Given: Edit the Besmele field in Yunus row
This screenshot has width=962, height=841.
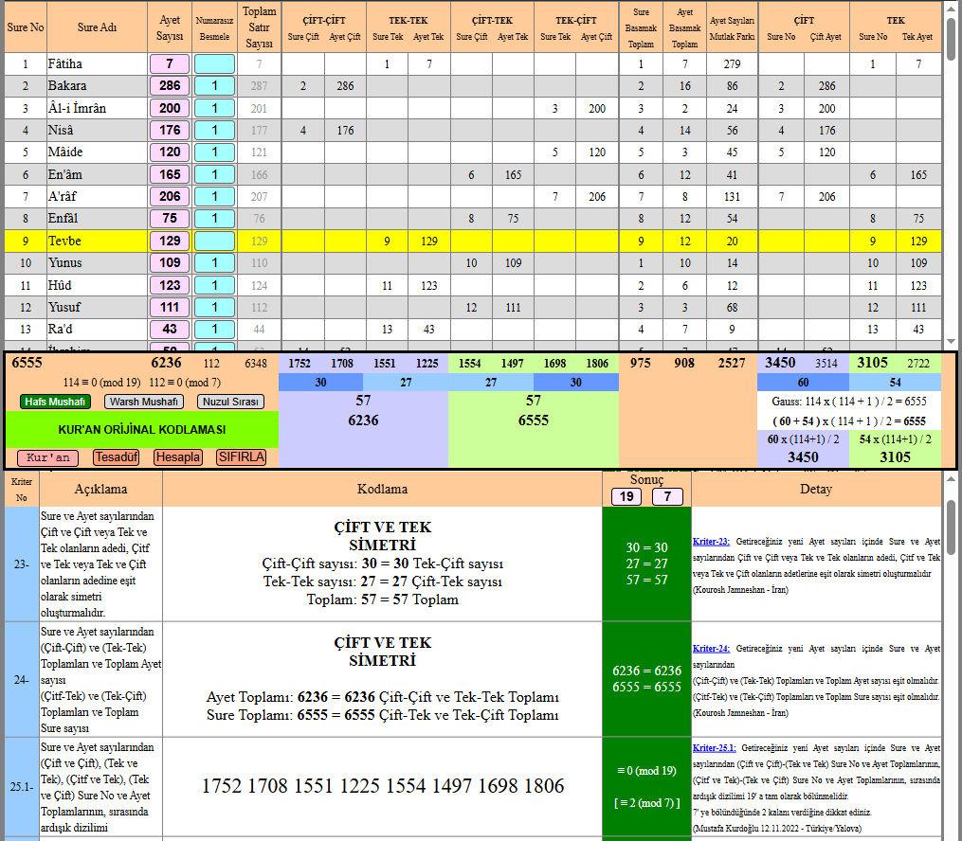Looking at the screenshot, I should [x=215, y=263].
